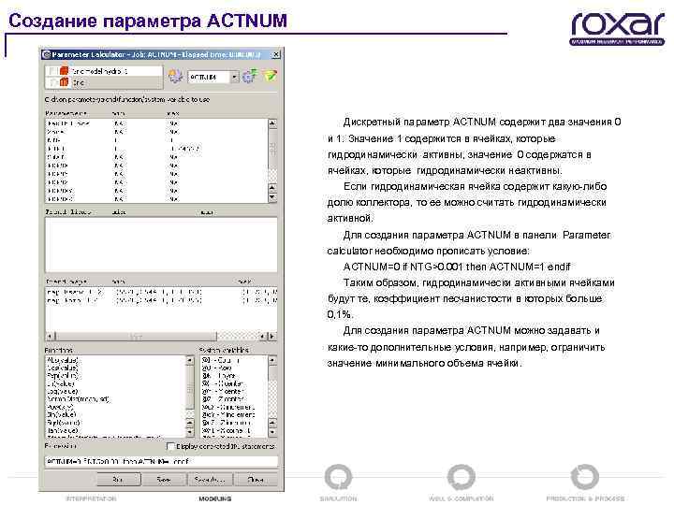Image resolution: width=674 pixels, height=505 pixels.
Task: Select the first row in the Zoned surfaces list
Action: (x=161, y=292)
